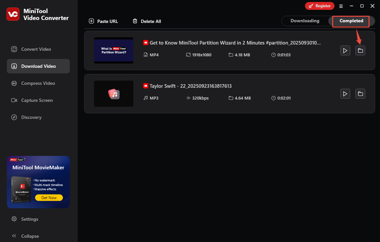
Task: Click the MiniTool MovieMaker banner title
Action: coord(38,168)
